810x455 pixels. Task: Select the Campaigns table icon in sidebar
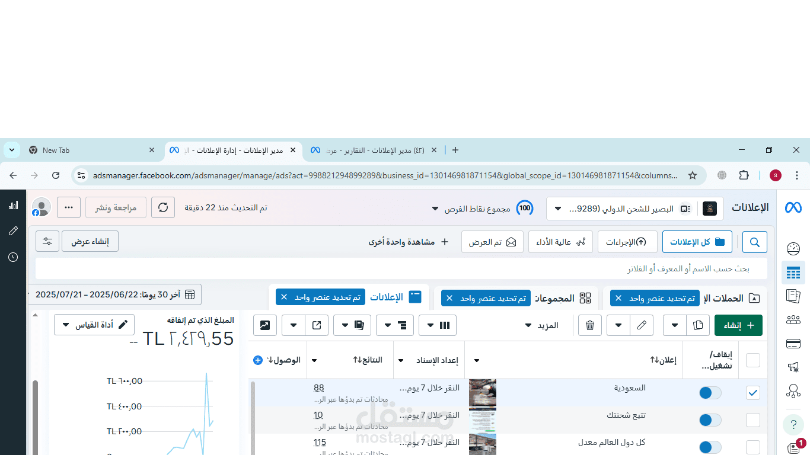pos(793,273)
